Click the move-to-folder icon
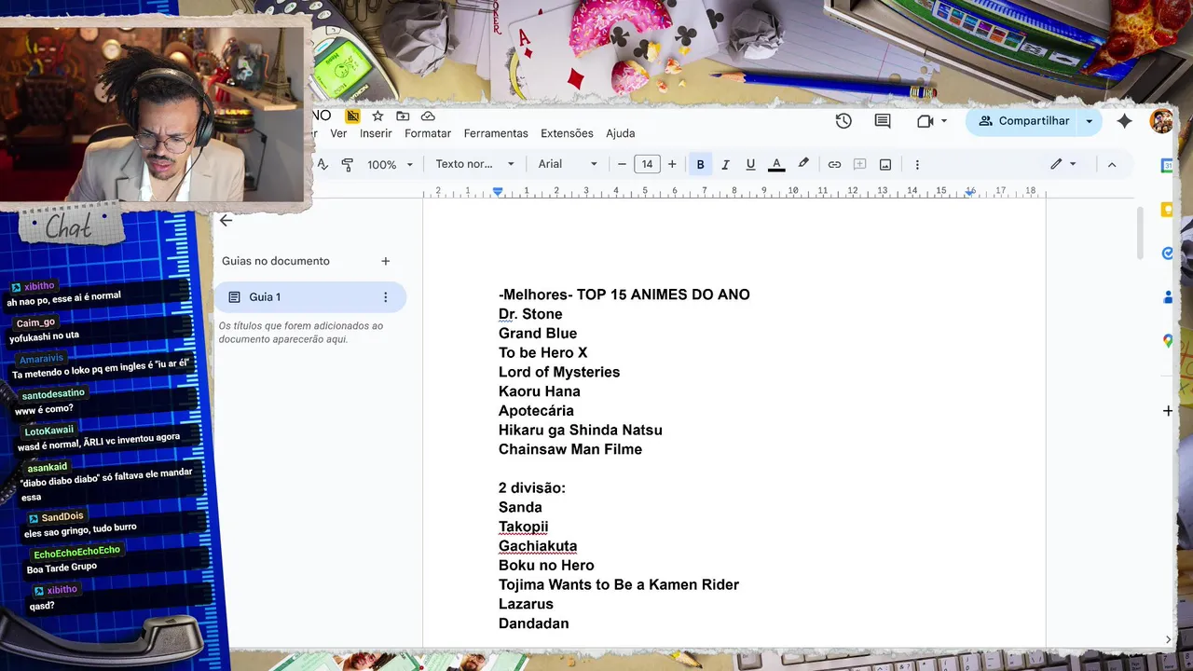The width and height of the screenshot is (1193, 671). [403, 116]
